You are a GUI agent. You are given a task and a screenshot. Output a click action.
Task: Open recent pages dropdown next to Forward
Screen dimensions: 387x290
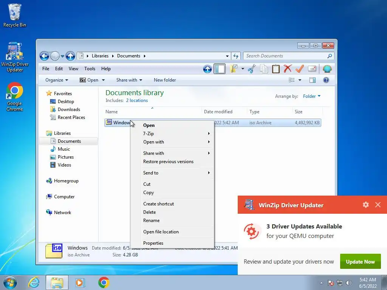[62, 56]
